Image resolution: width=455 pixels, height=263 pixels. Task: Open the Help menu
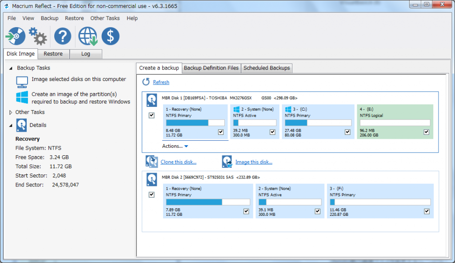pyautogui.click(x=132, y=18)
